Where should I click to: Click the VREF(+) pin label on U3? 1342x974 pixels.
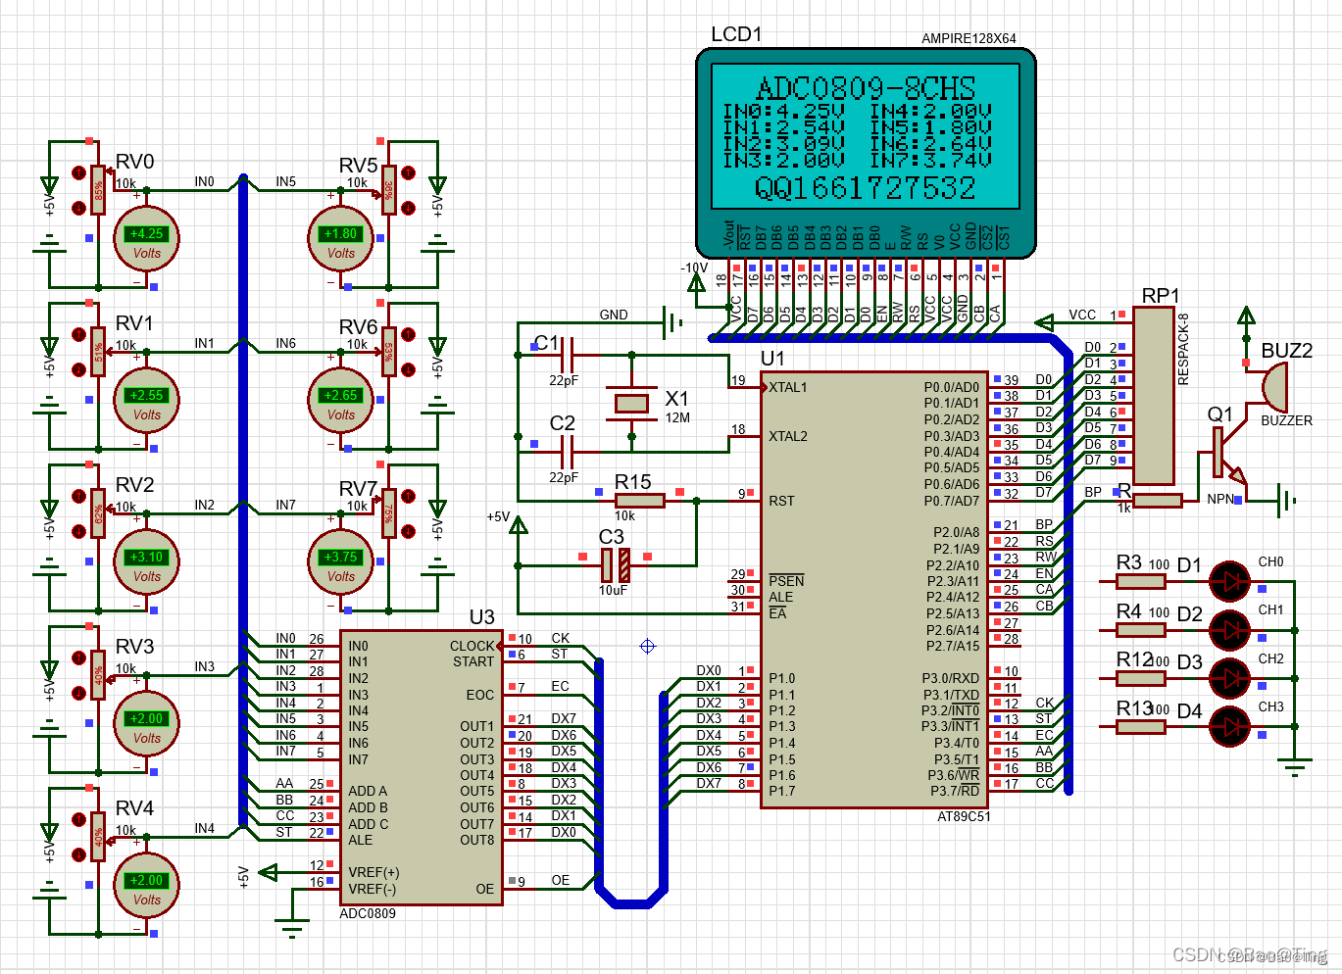373,872
